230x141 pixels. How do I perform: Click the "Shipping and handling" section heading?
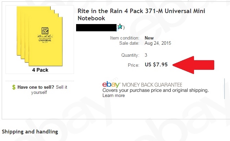30,132
